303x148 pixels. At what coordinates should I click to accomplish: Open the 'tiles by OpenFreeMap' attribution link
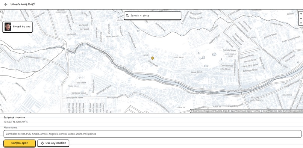coord(234,111)
